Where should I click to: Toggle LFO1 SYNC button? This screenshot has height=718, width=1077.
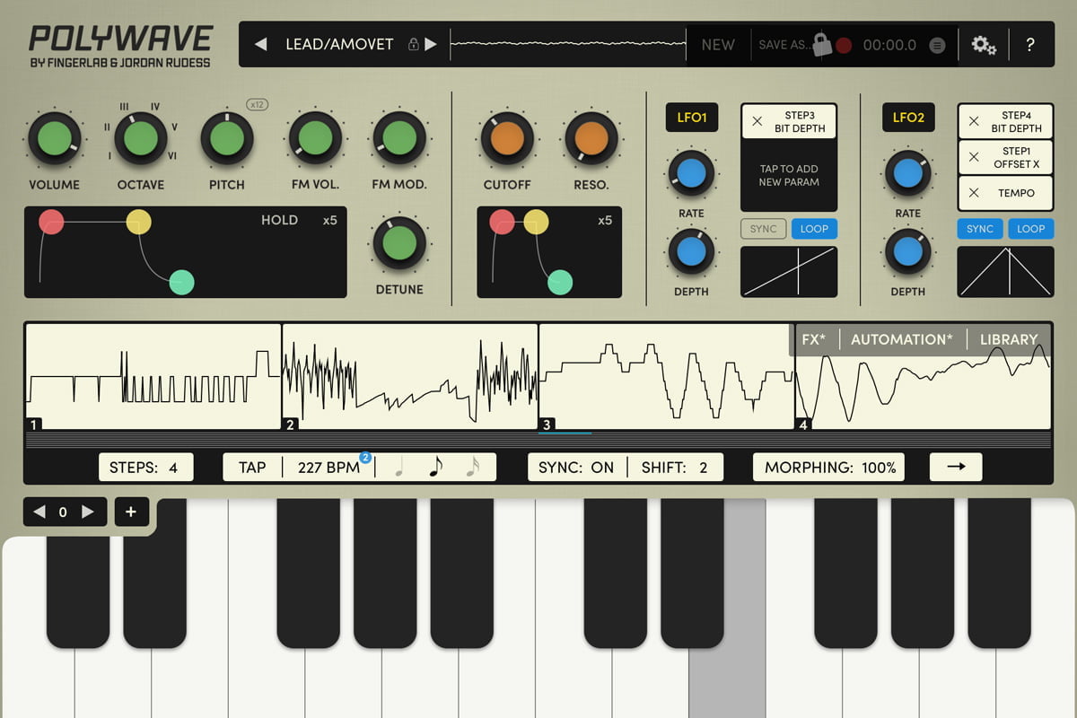(763, 229)
